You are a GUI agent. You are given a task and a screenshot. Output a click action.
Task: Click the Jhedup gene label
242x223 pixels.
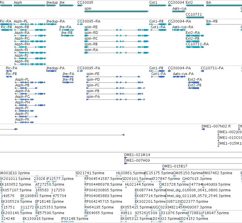(x=52, y=3)
